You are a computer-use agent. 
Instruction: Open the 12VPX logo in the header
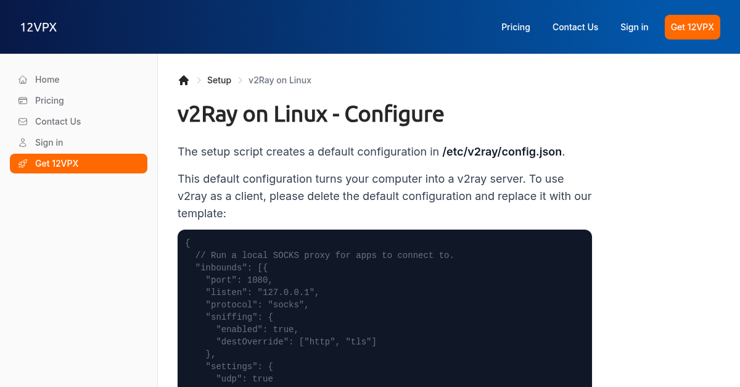tap(38, 27)
